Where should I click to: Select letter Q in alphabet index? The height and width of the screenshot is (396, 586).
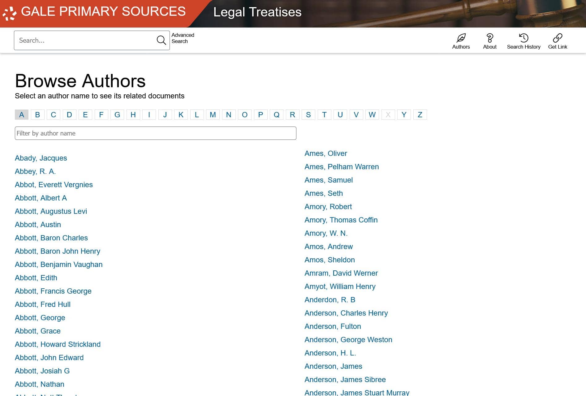277,115
